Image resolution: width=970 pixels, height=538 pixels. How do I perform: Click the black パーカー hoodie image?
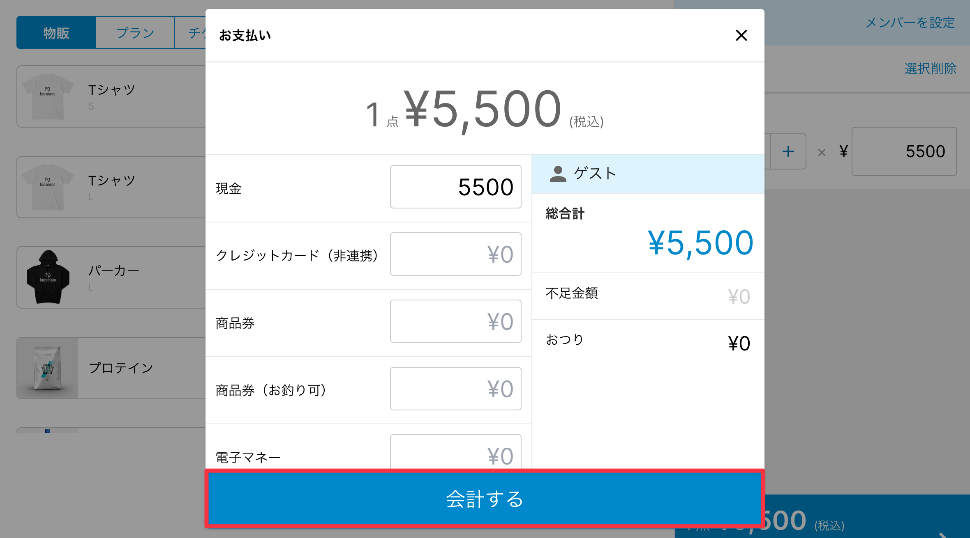click(x=48, y=277)
